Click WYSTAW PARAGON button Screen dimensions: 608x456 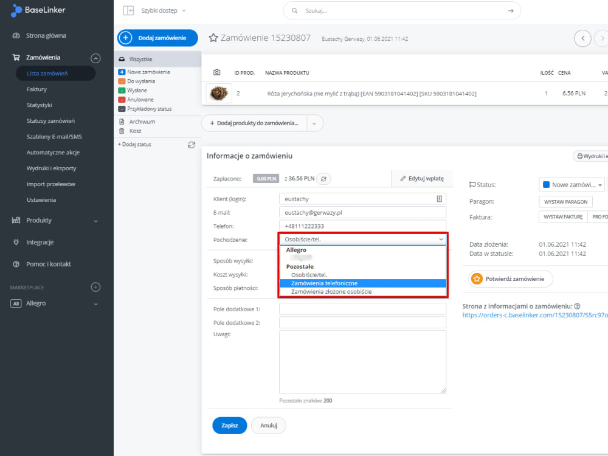[565, 202]
